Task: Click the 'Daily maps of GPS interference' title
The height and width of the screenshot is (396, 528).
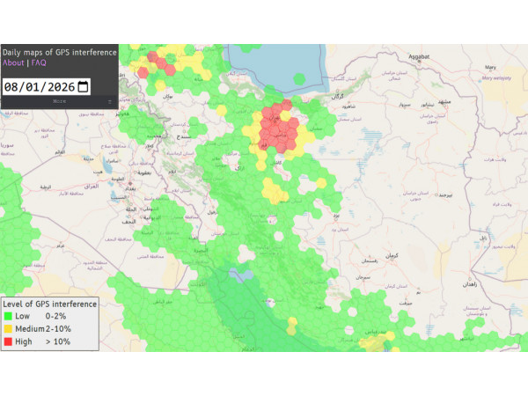Action: click(x=59, y=53)
